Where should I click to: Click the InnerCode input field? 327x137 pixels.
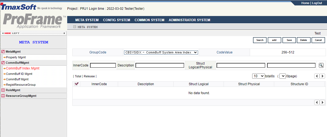103,65
